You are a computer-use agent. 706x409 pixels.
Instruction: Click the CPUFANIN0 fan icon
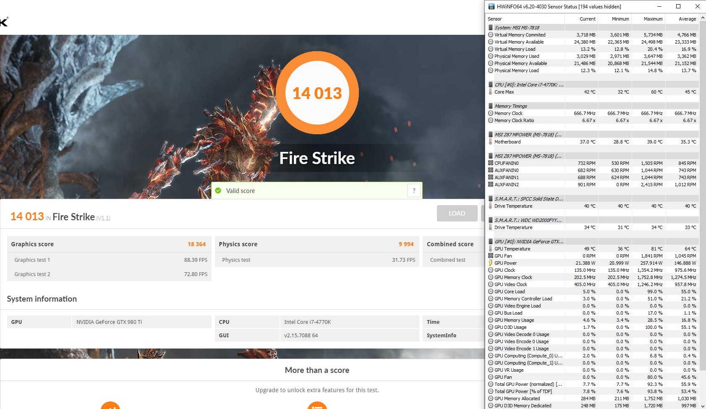tap(491, 163)
